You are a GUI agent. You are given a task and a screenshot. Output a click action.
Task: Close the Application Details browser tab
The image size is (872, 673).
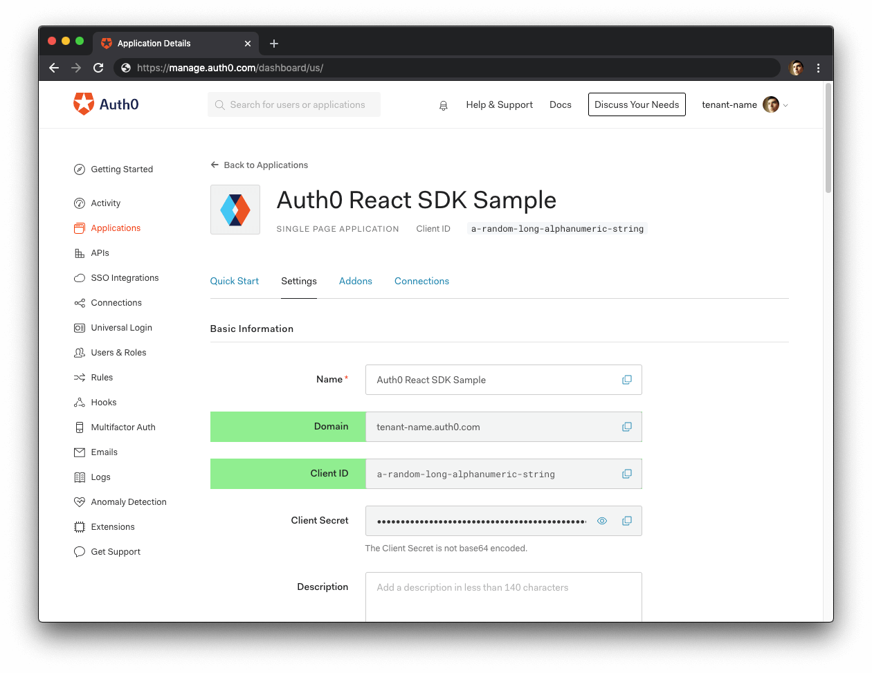point(248,44)
